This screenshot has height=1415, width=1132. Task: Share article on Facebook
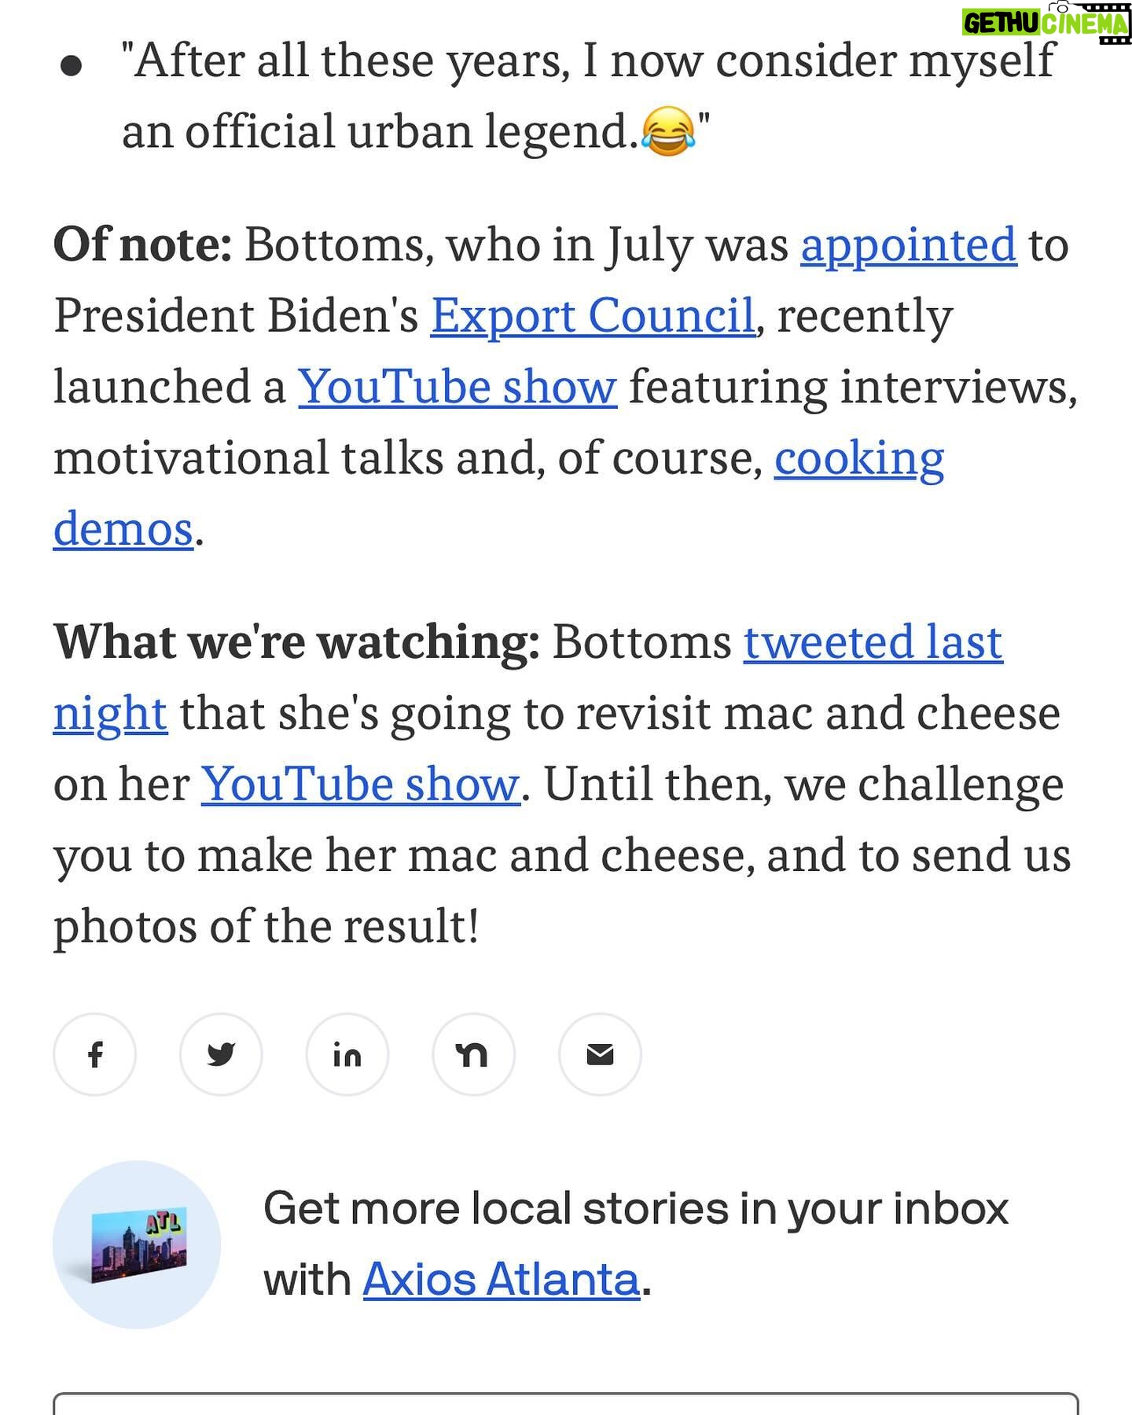(x=94, y=1054)
